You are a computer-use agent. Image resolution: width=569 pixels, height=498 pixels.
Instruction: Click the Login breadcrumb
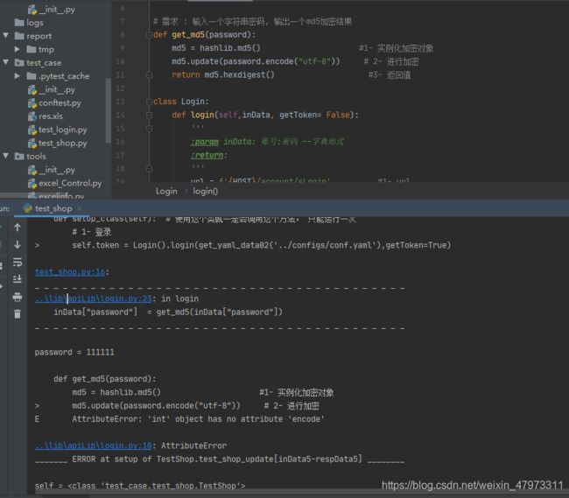pos(166,191)
